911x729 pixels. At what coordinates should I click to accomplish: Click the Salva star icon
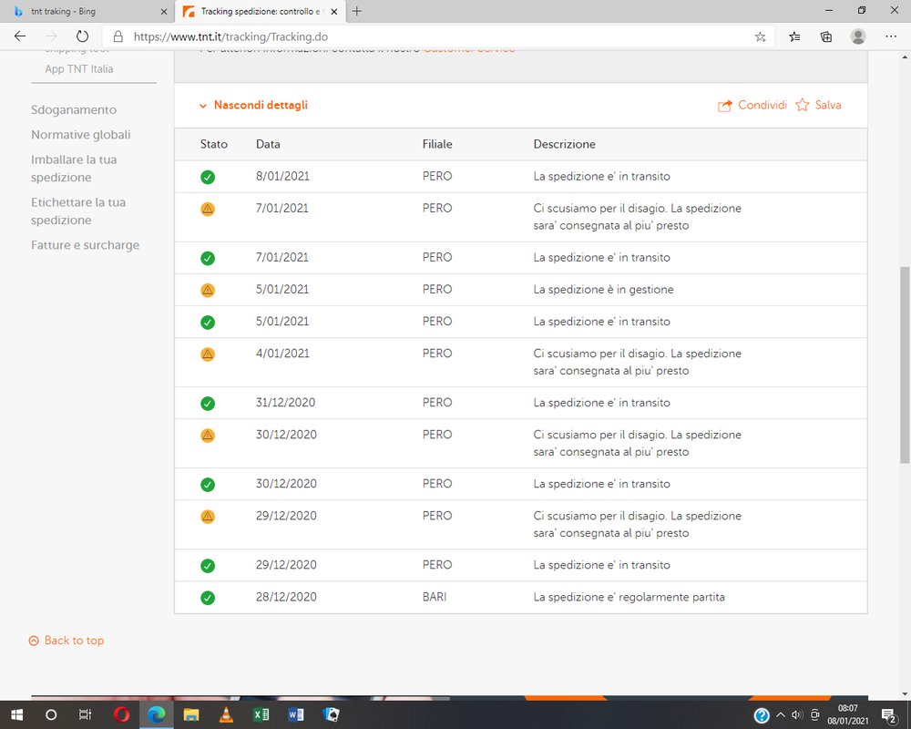(803, 105)
